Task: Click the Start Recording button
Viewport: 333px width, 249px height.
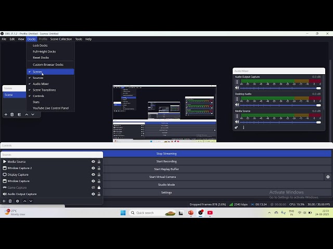Action: click(x=166, y=161)
